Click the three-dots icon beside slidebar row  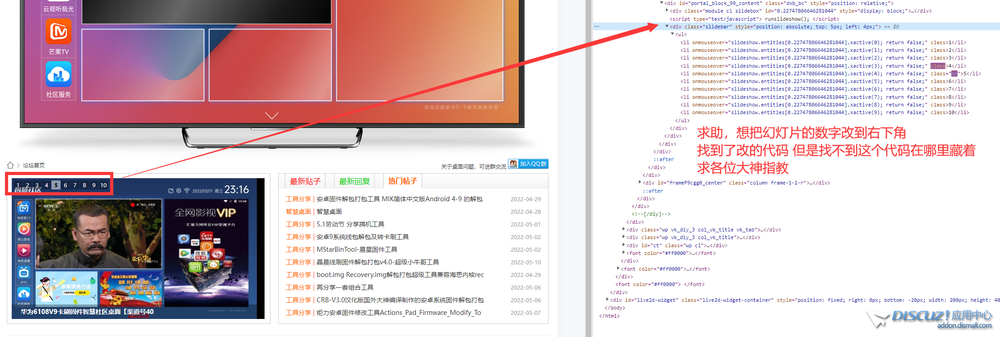click(x=597, y=27)
